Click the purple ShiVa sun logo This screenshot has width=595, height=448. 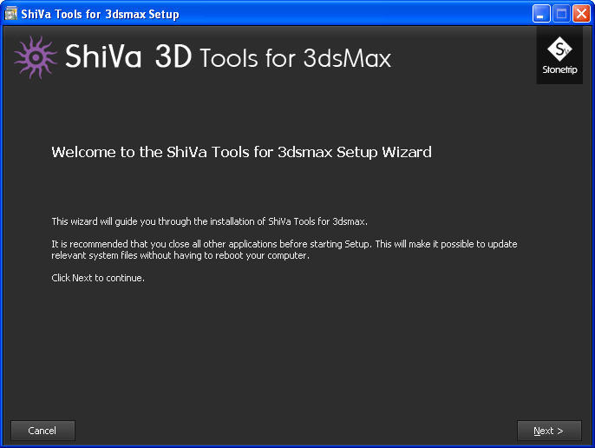point(36,57)
